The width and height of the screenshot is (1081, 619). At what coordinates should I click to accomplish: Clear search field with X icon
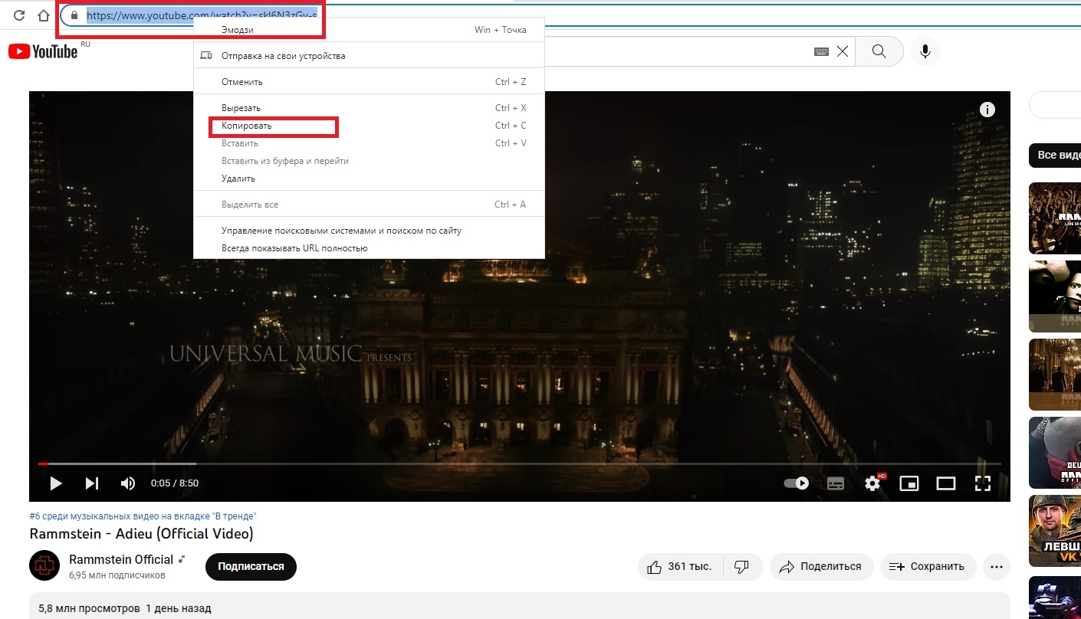(x=843, y=51)
